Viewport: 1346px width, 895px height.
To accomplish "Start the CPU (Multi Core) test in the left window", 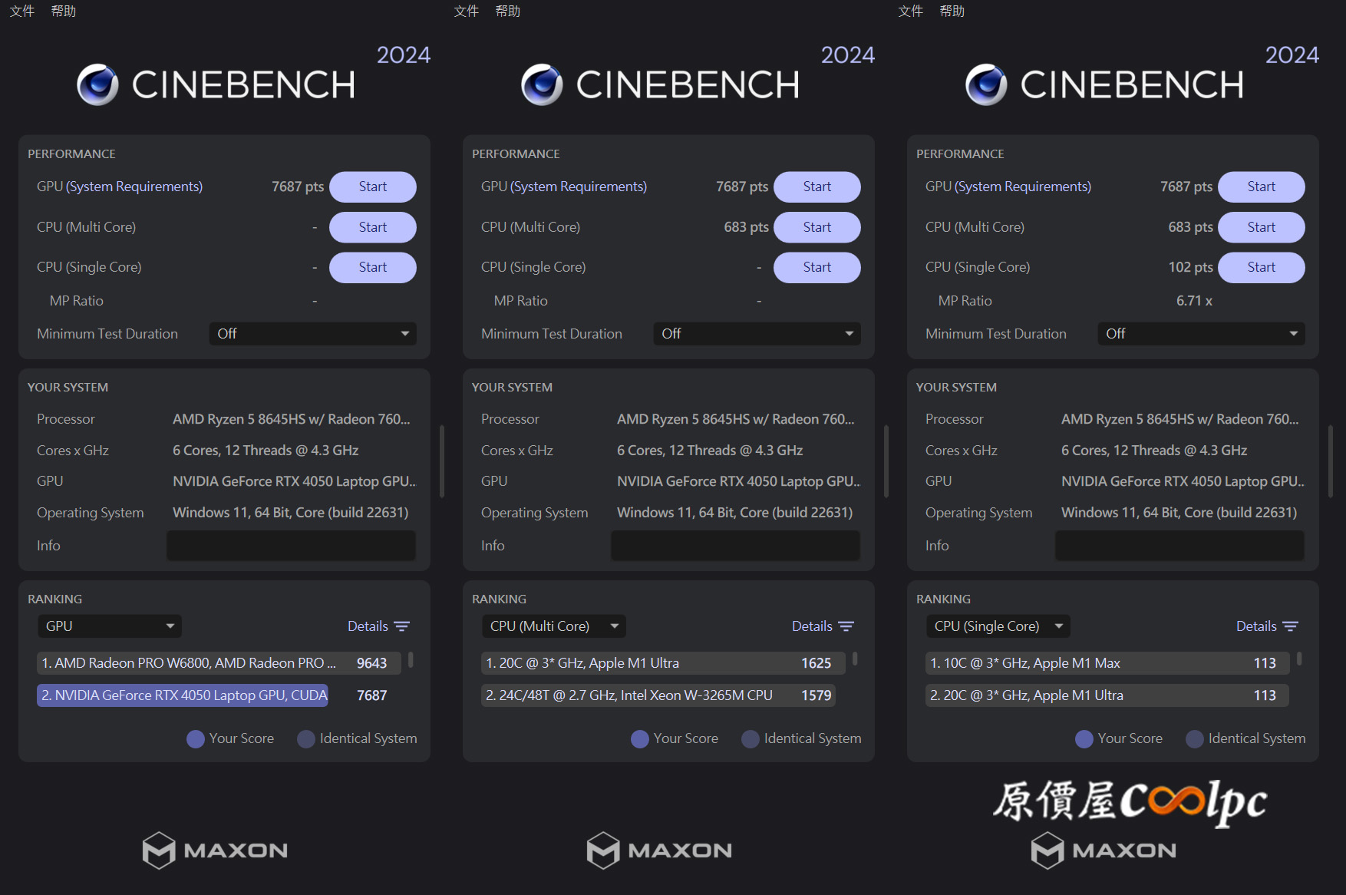I will coord(373,227).
